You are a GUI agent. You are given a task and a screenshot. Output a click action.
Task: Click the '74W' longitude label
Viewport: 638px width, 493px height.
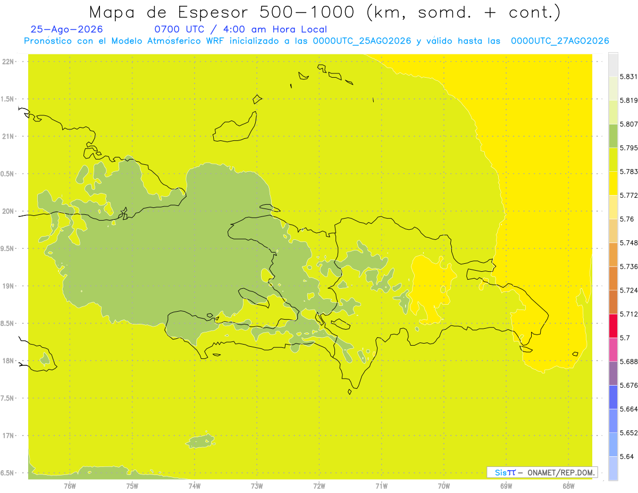click(195, 486)
